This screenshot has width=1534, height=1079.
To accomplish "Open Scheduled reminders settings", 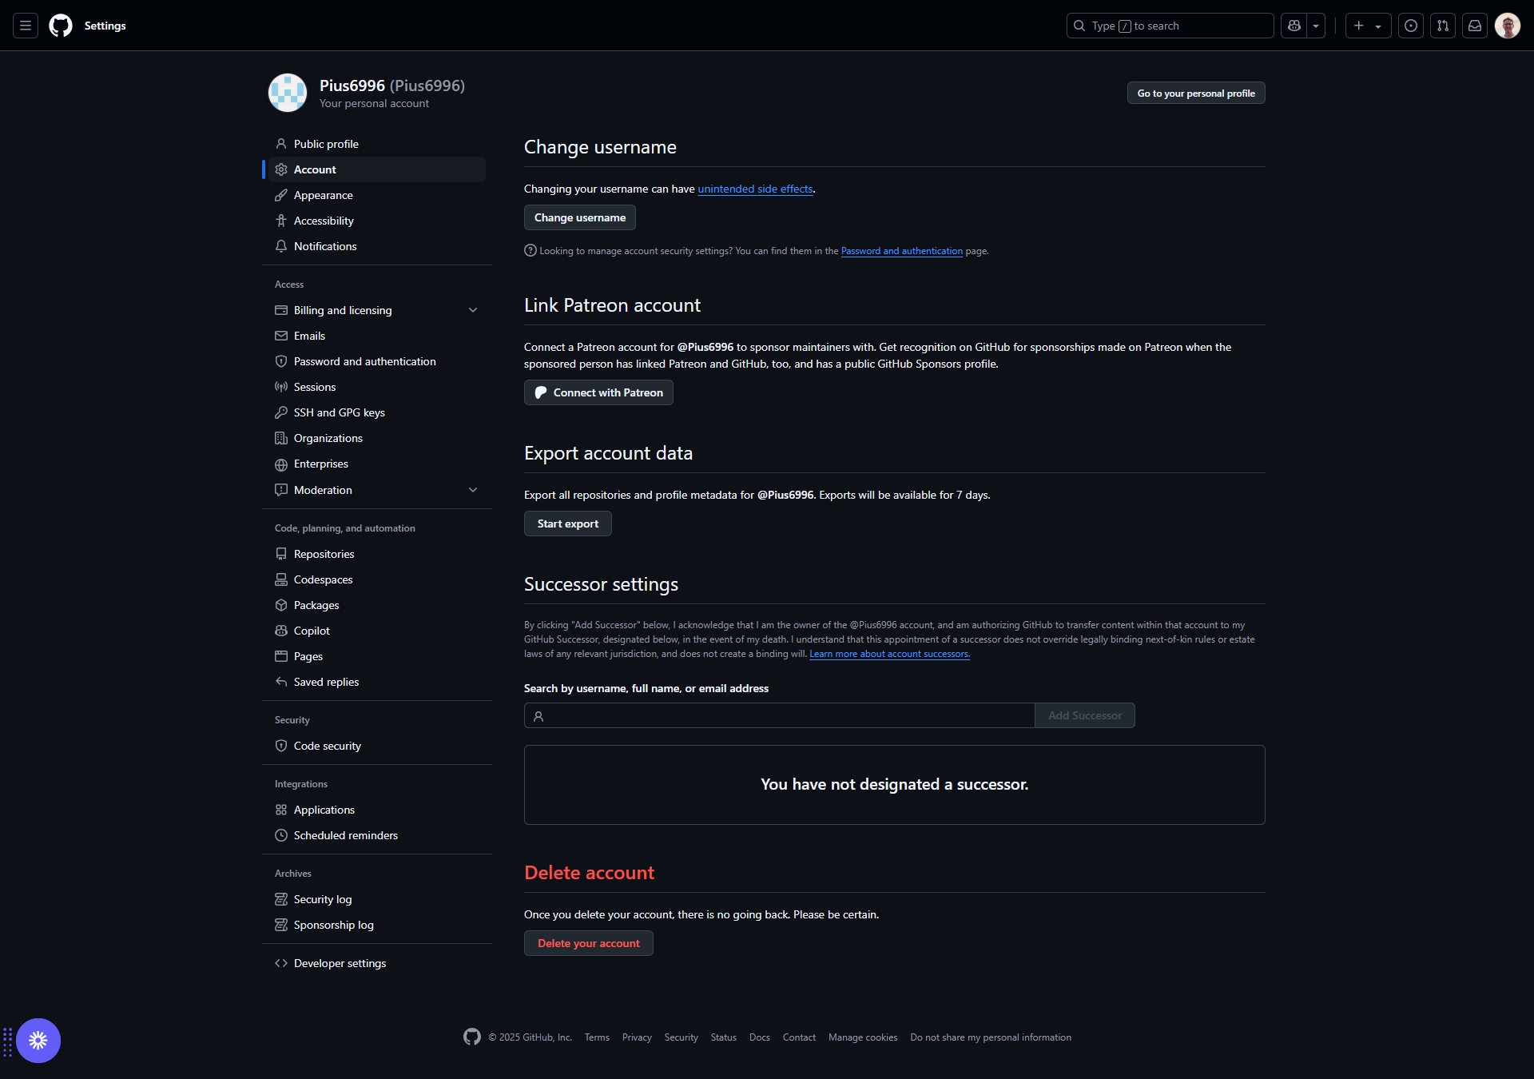I will 377,835.
